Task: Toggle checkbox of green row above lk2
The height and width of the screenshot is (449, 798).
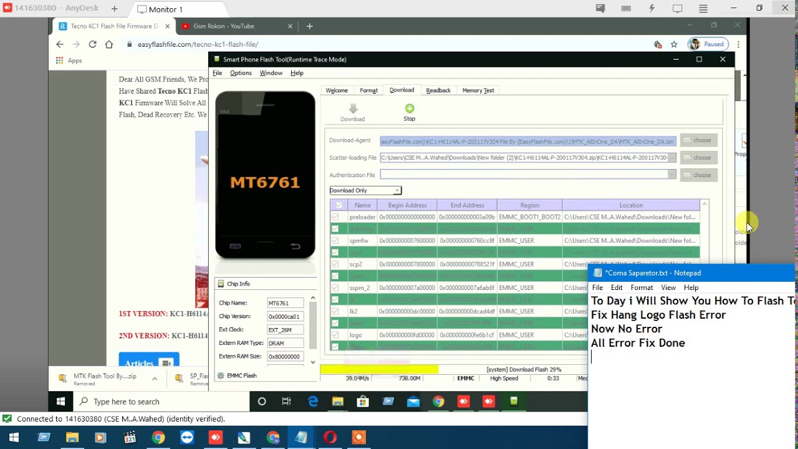Action: coord(335,299)
